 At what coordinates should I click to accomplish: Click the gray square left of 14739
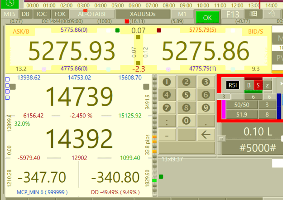tap(13, 87)
